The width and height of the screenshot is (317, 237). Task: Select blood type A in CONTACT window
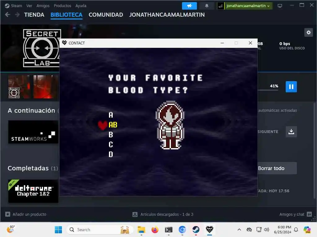pos(111,115)
